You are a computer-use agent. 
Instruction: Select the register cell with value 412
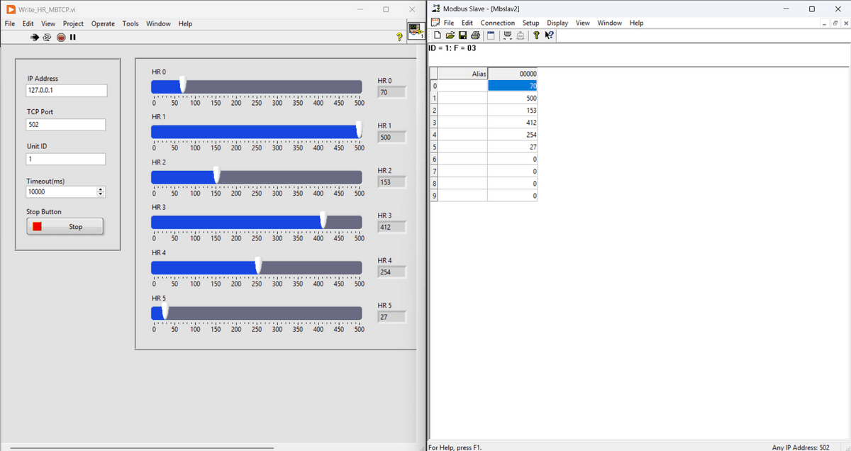(x=513, y=122)
